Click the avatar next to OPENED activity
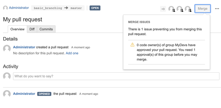This screenshot has height=108, width=221. pos(7,94)
